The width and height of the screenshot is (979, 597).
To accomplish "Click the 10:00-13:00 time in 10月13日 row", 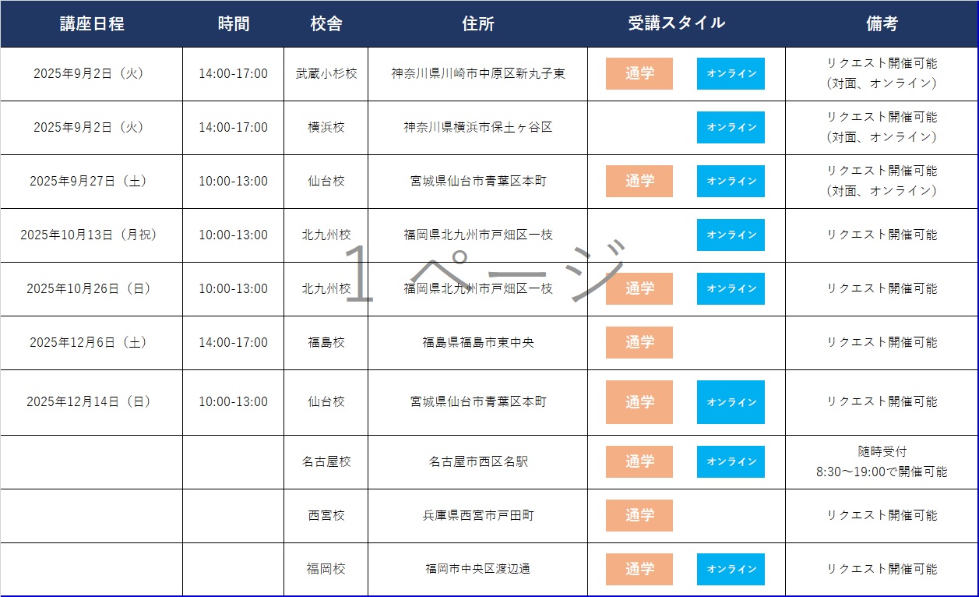I will pyautogui.click(x=233, y=235).
